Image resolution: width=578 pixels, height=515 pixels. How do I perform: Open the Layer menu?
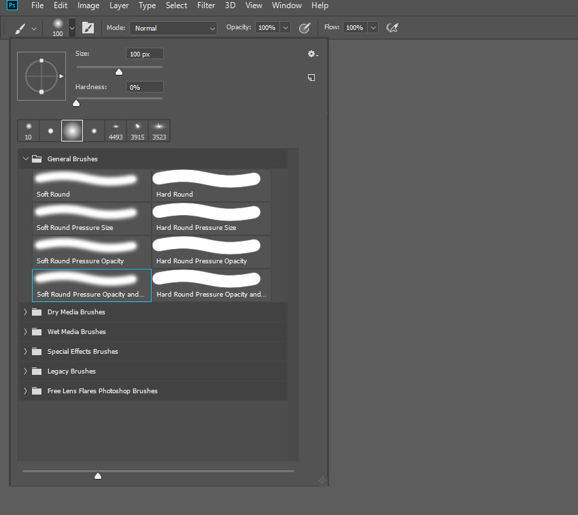tap(119, 5)
